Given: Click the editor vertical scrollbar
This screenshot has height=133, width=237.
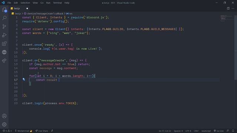Looking at the screenshot, I should 236,48.
